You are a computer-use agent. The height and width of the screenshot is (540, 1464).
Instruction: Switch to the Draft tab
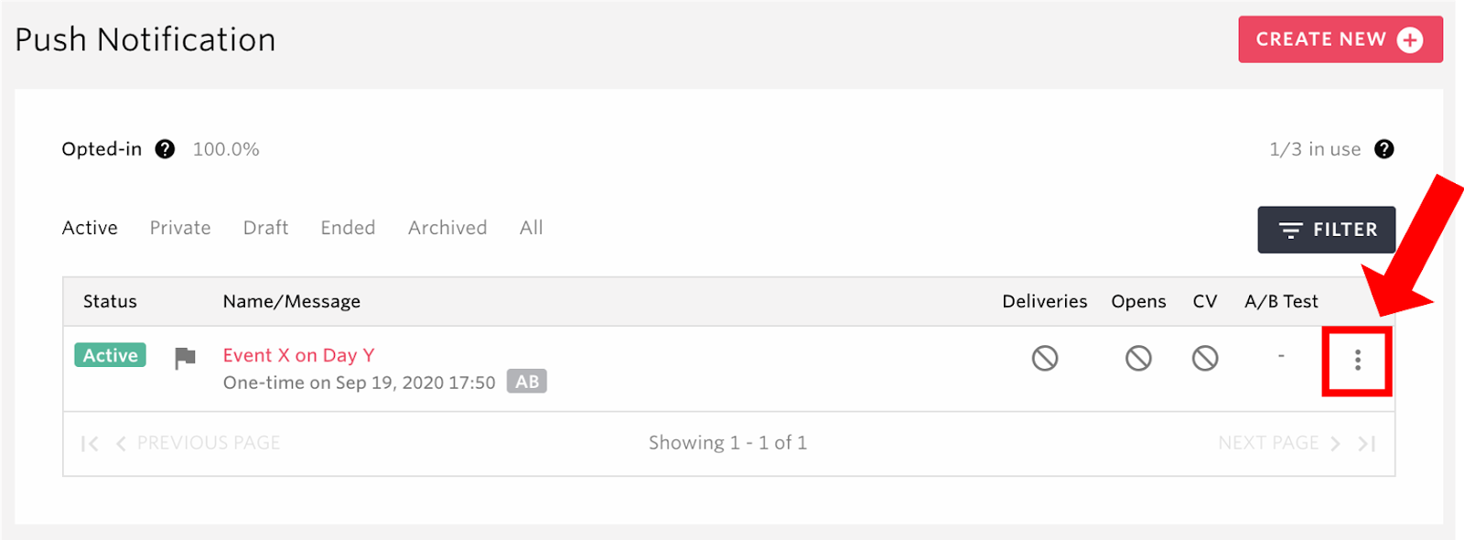[265, 228]
